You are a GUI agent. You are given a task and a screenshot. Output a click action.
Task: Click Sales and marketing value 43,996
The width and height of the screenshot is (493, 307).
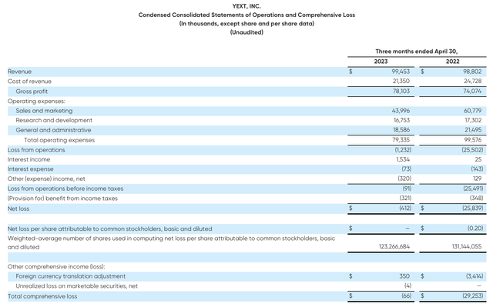[x=401, y=111]
